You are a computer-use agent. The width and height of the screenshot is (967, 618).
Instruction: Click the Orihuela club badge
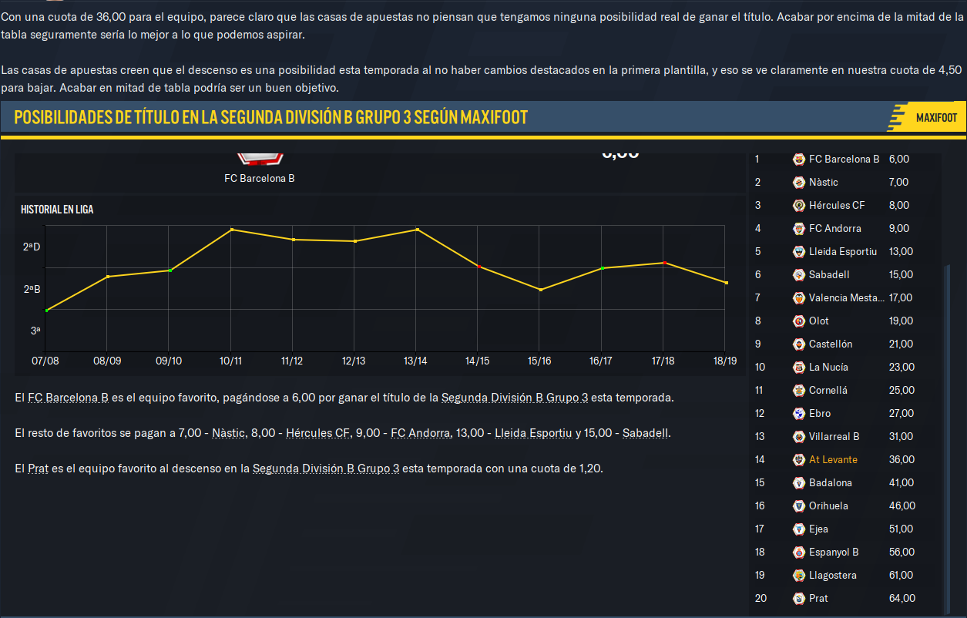click(x=799, y=506)
